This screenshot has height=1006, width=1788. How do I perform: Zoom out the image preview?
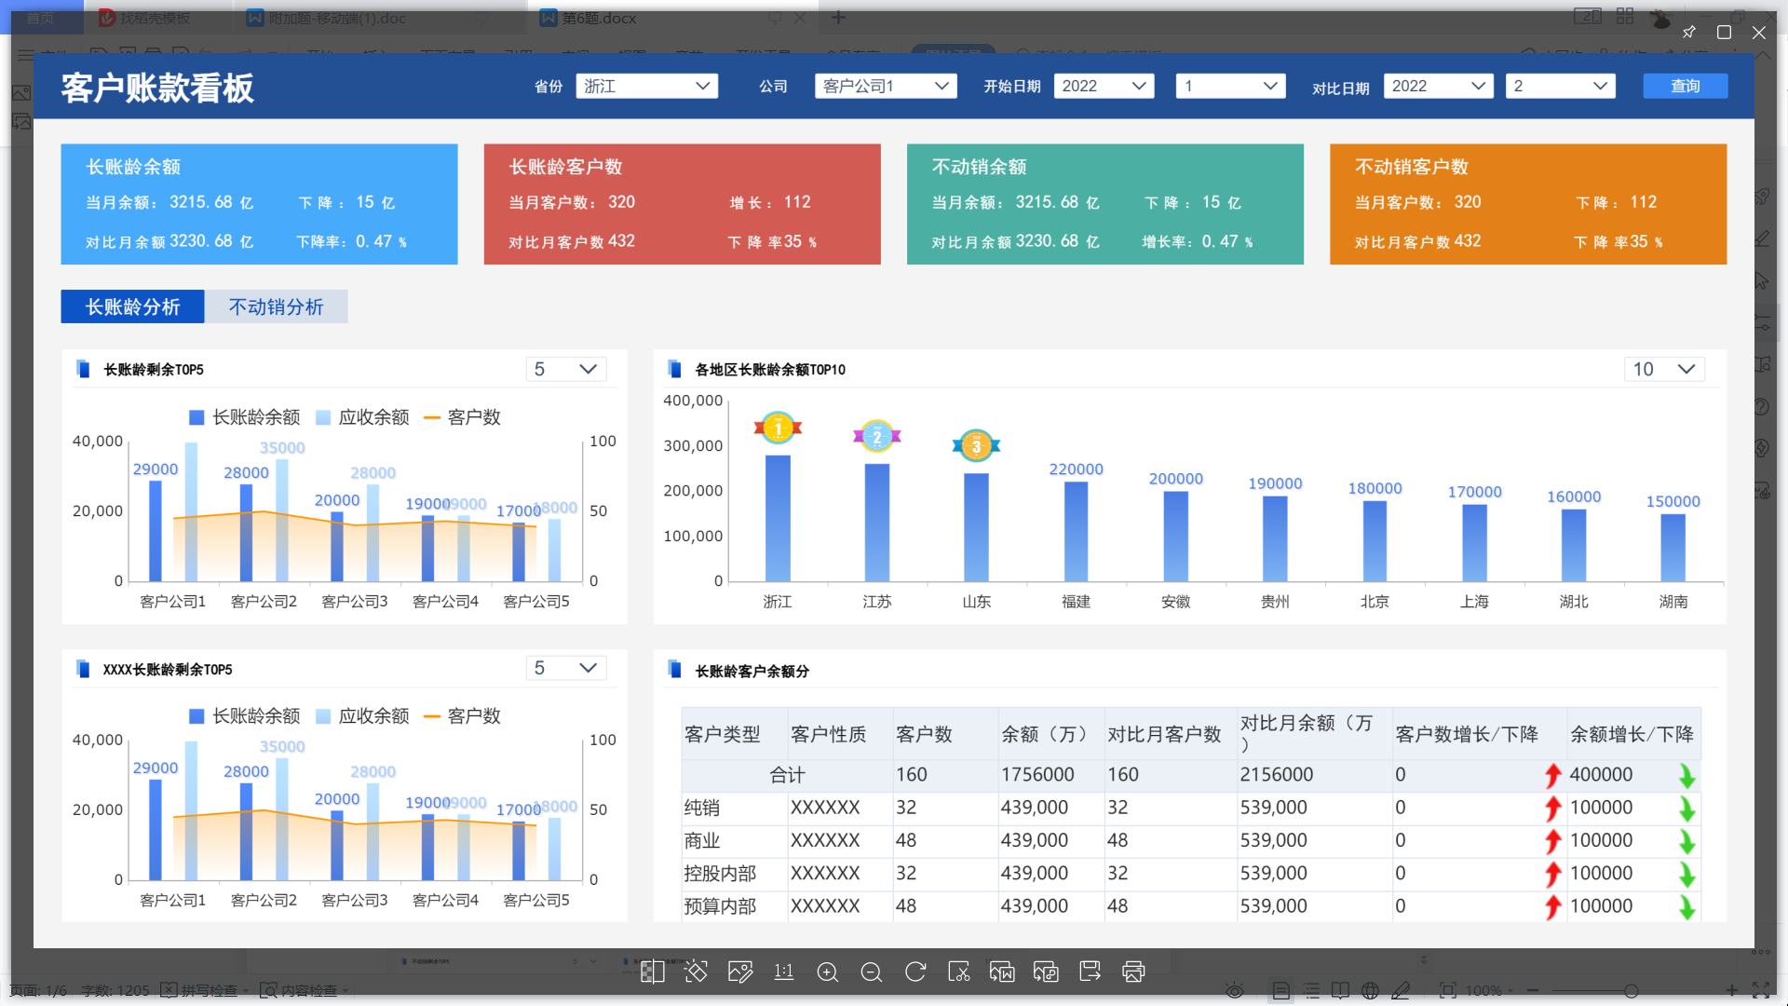click(x=872, y=972)
